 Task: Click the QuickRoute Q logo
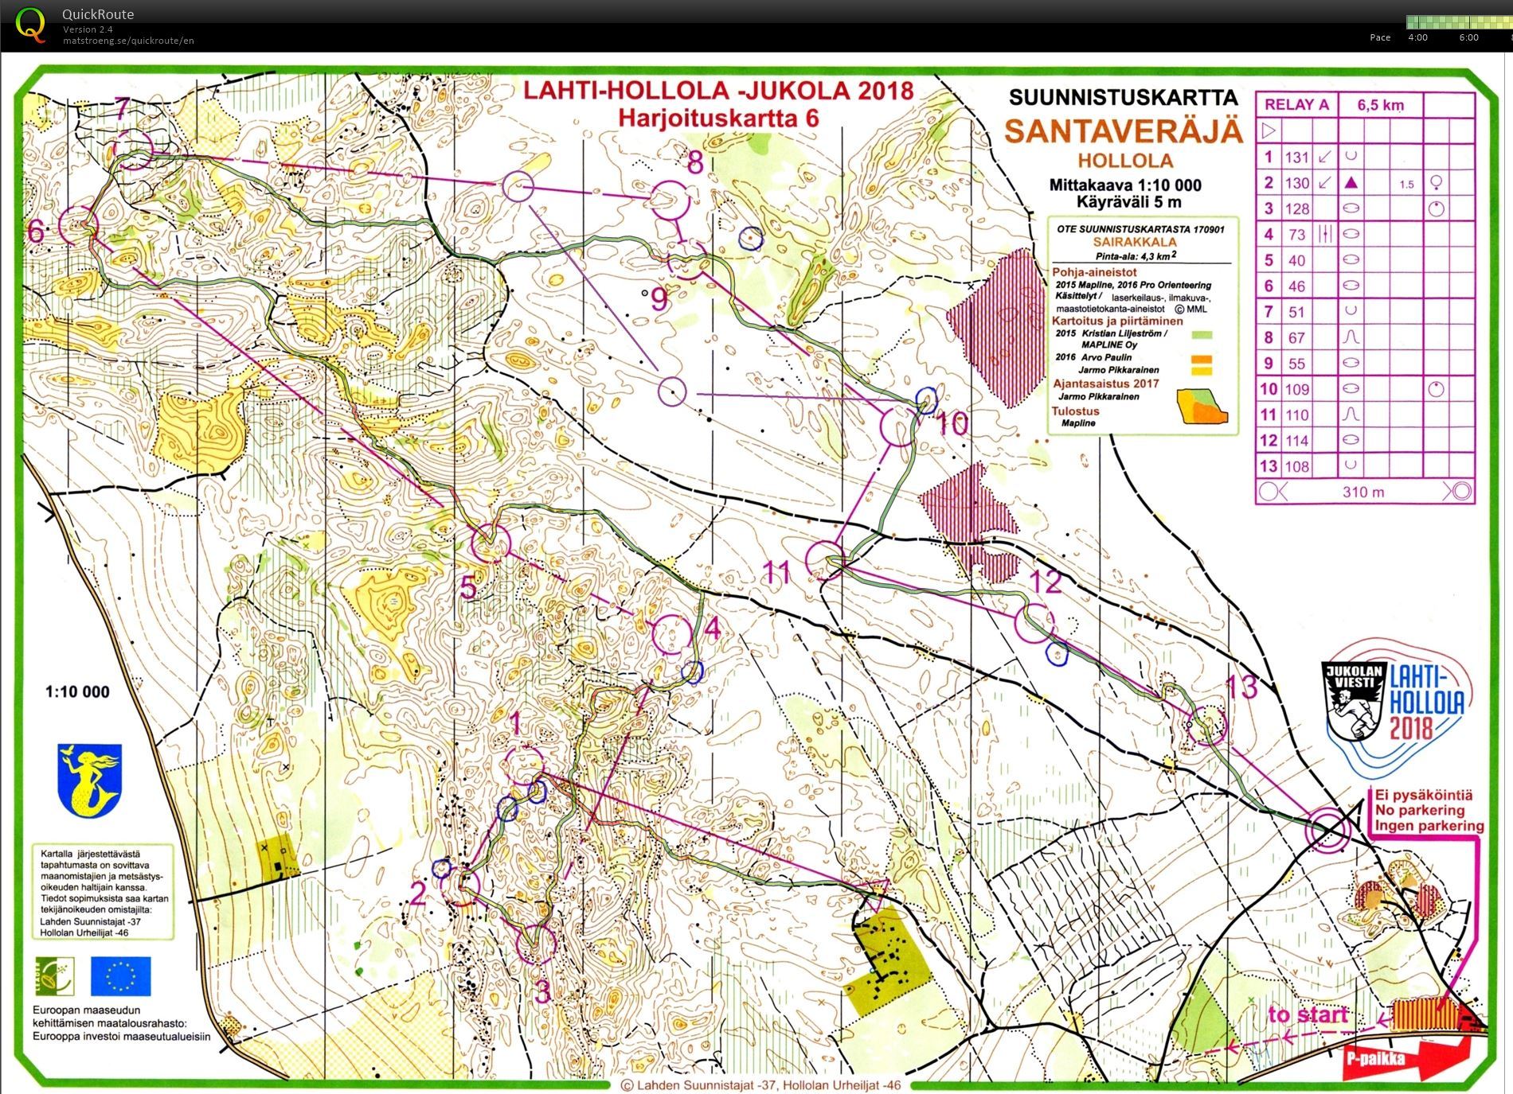(29, 25)
